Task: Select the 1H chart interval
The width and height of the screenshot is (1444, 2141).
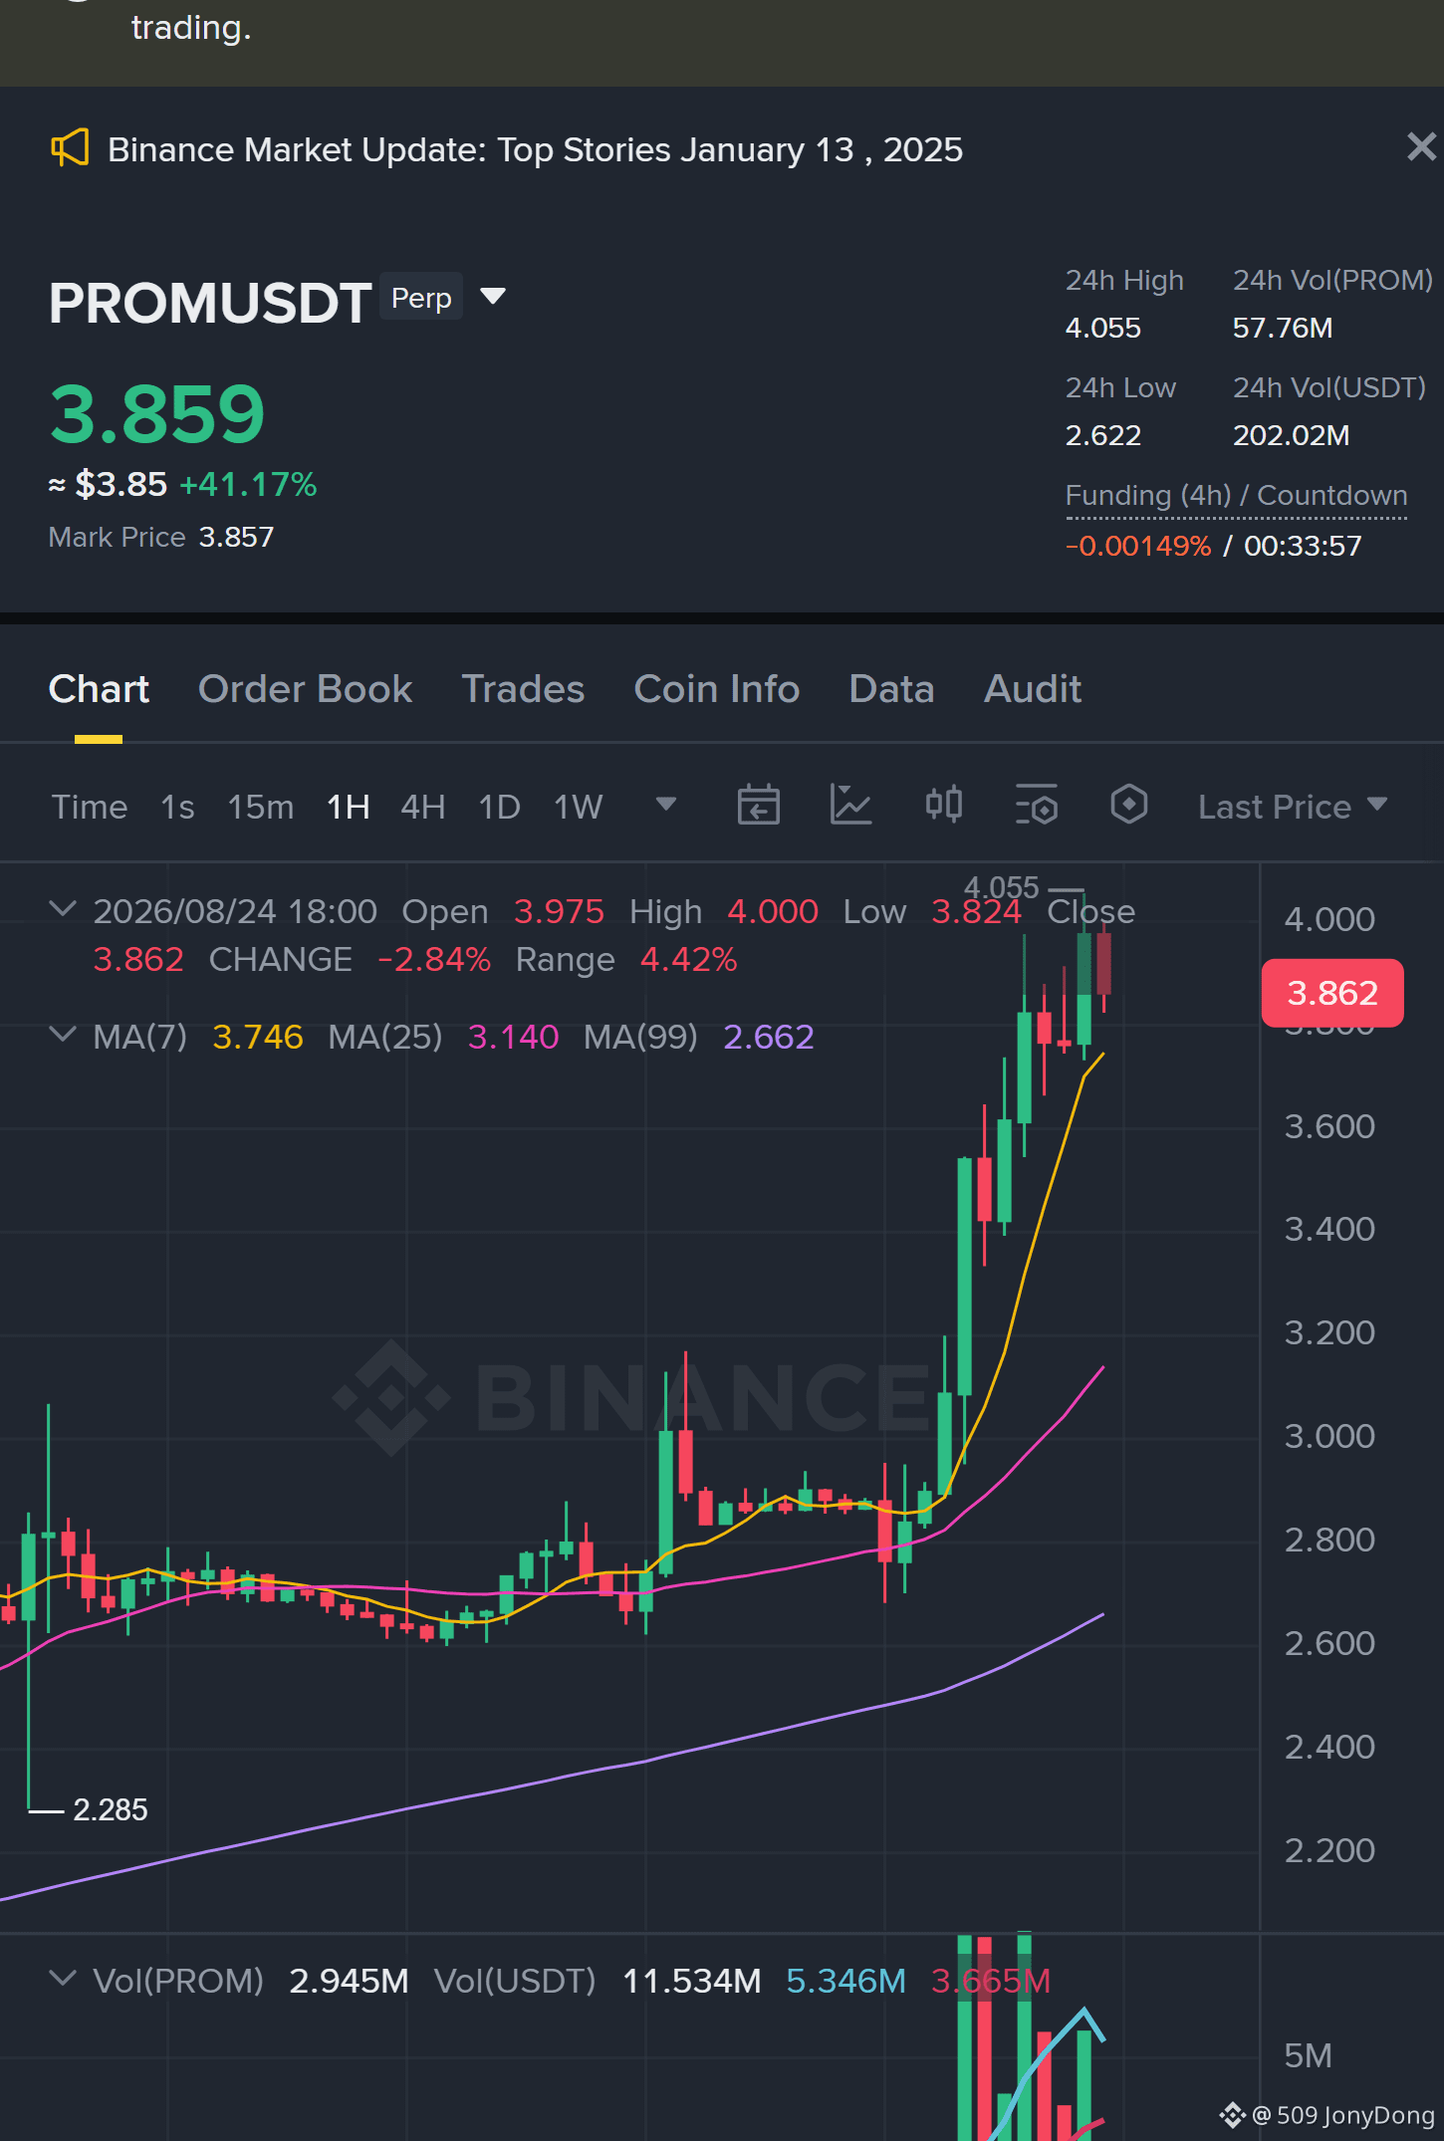Action: tap(349, 807)
